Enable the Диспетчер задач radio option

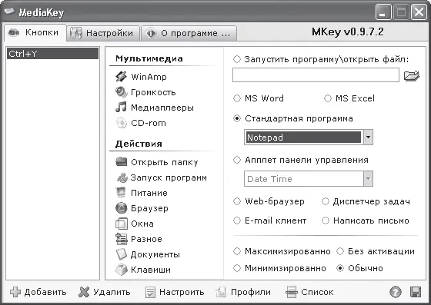[326, 201]
